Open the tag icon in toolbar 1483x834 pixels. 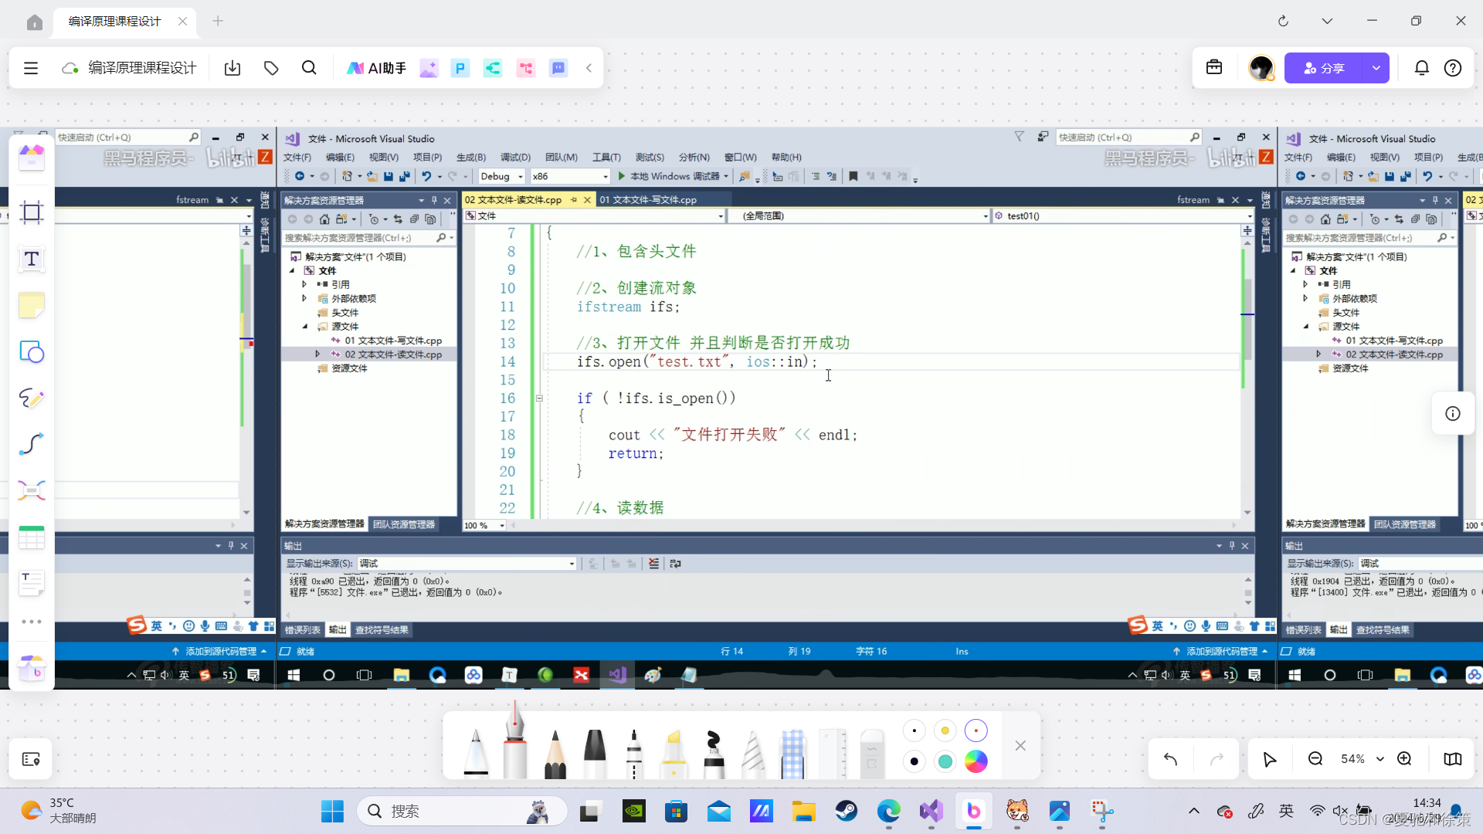click(271, 68)
